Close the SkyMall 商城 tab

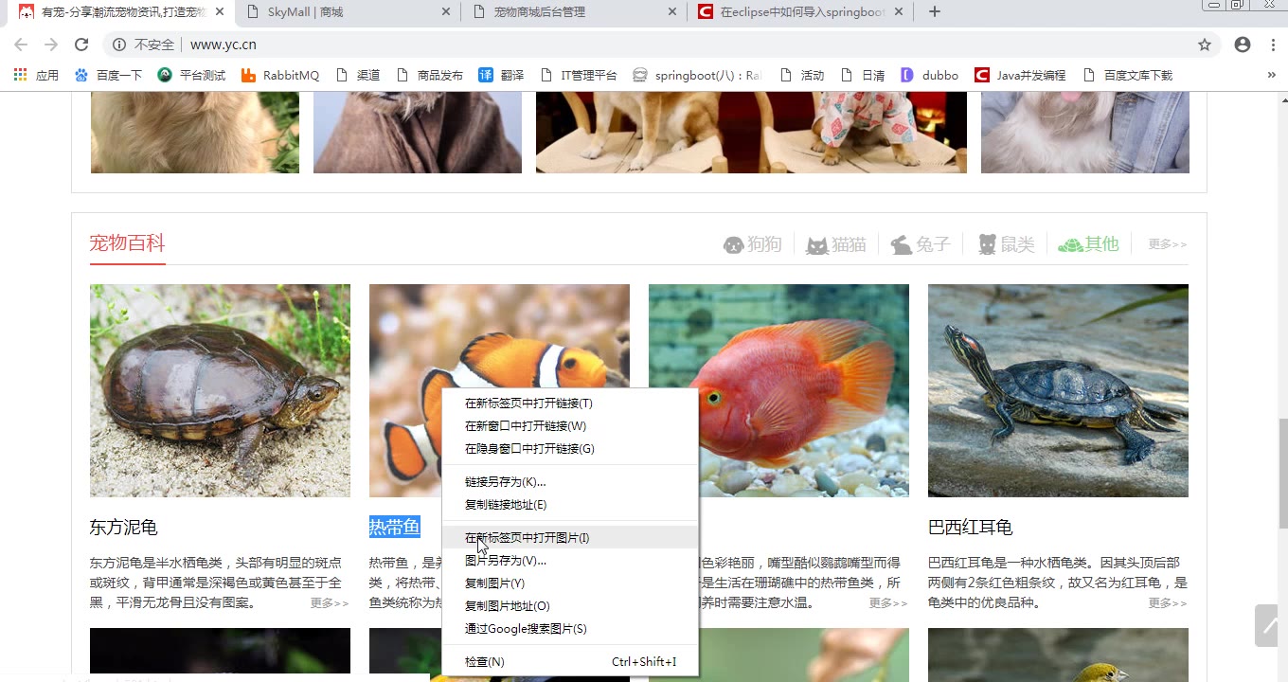[x=447, y=12]
